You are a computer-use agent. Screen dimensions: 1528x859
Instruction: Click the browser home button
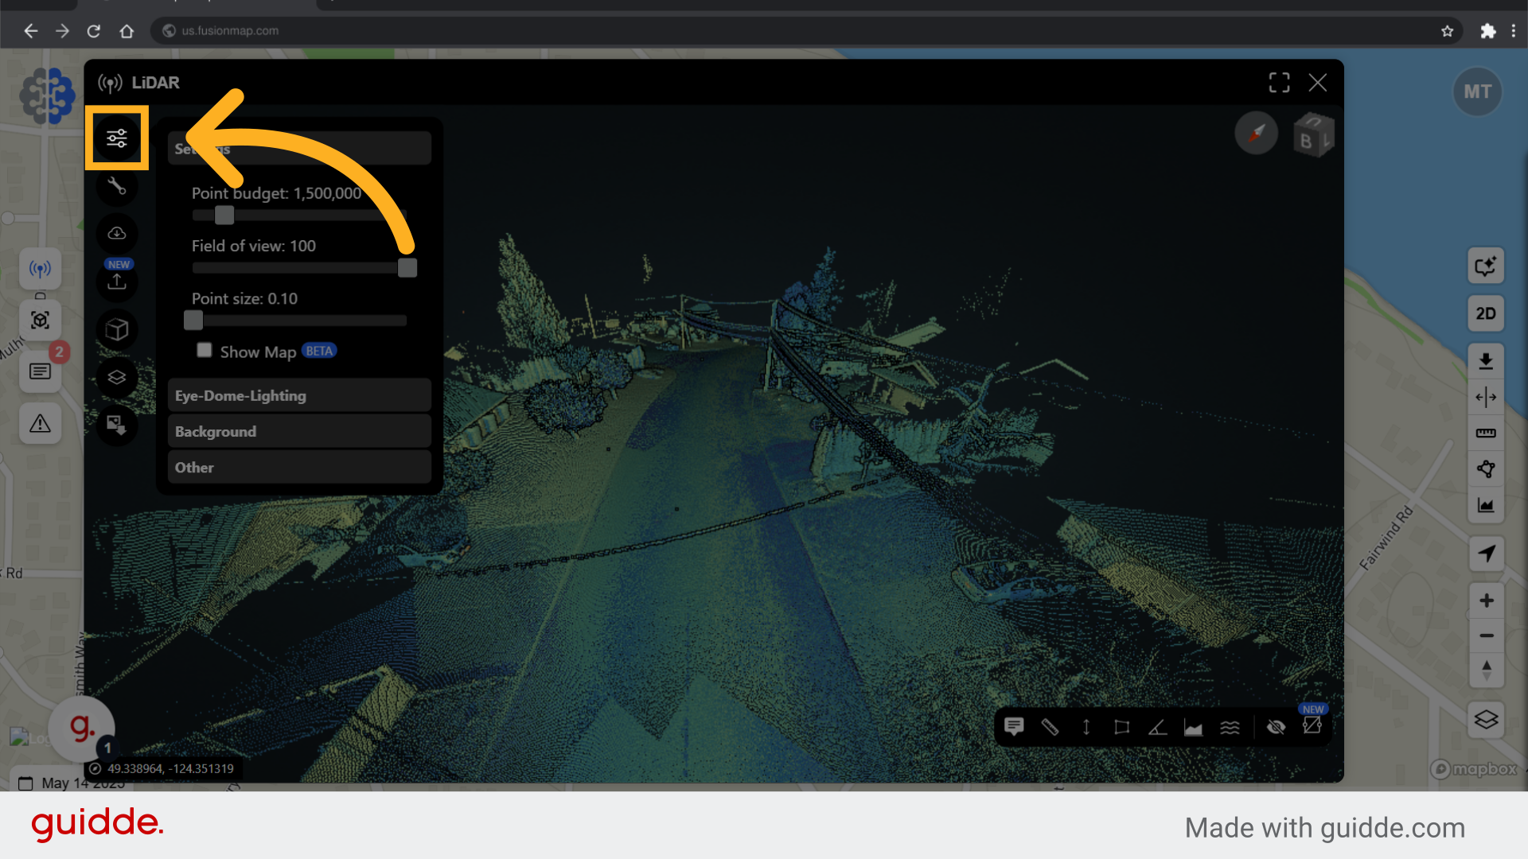pyautogui.click(x=127, y=31)
